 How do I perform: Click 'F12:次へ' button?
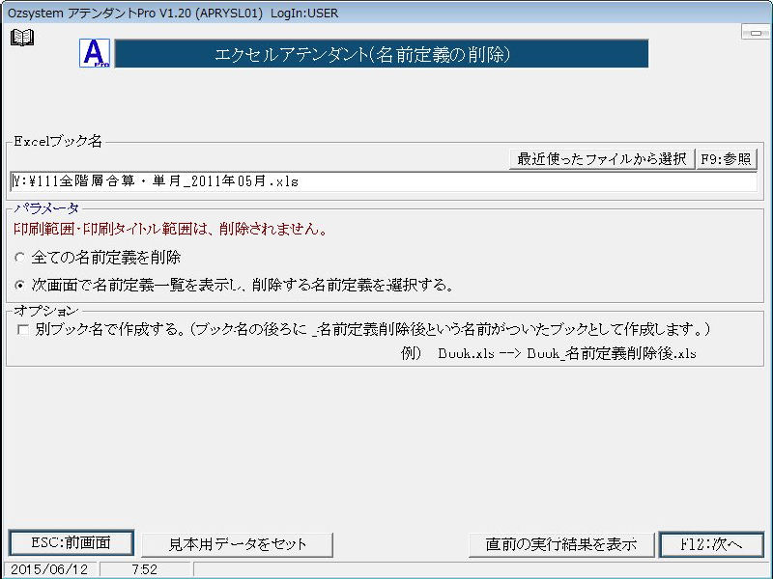(x=711, y=544)
